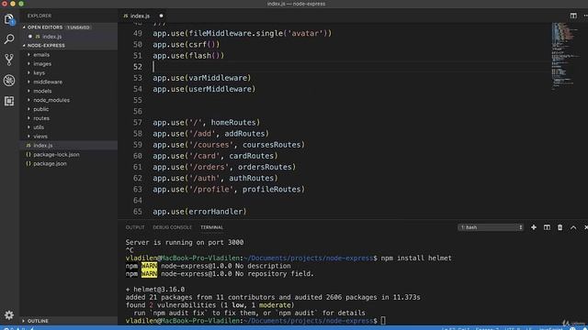Click 'app.use(csrf())' code line

coord(186,45)
